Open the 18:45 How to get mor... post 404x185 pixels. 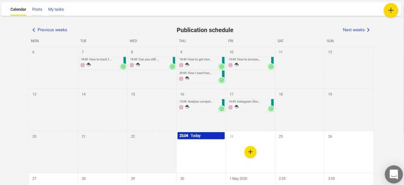point(201,63)
